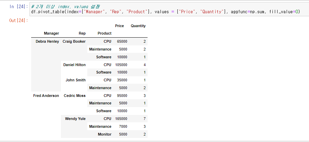Viewport: 309px width, 142px height.
Task: Select the Wendy Yule rep label
Action: [x=75, y=119]
